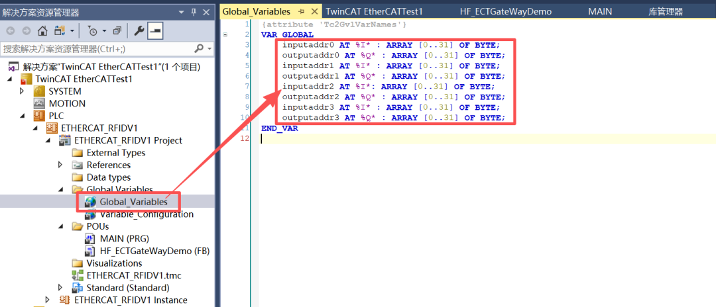Image resolution: width=716 pixels, height=307 pixels.
Task: Click the Collapse All icon
Action: 117,30
